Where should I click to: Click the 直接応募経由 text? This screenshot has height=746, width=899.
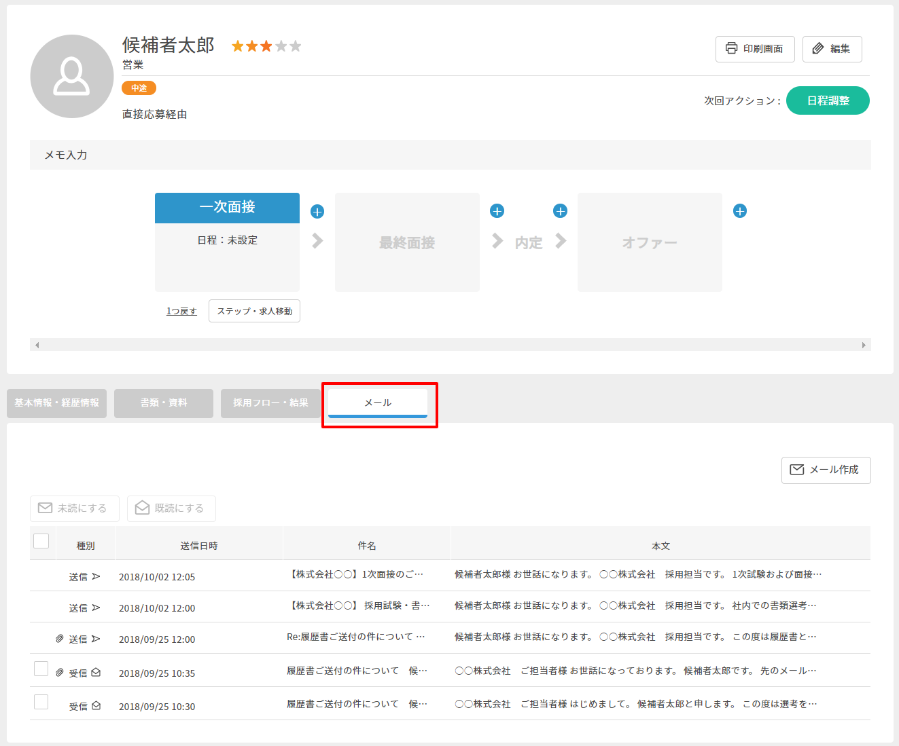[x=155, y=115]
